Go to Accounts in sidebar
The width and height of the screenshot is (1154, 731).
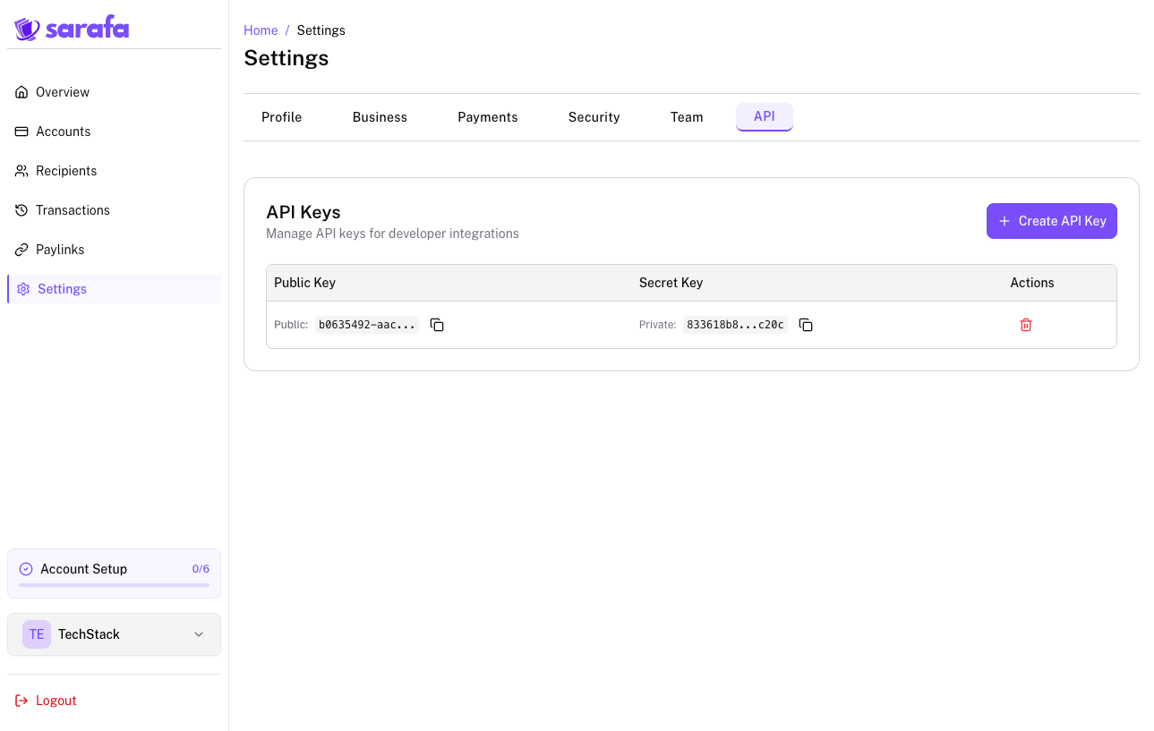click(x=114, y=132)
